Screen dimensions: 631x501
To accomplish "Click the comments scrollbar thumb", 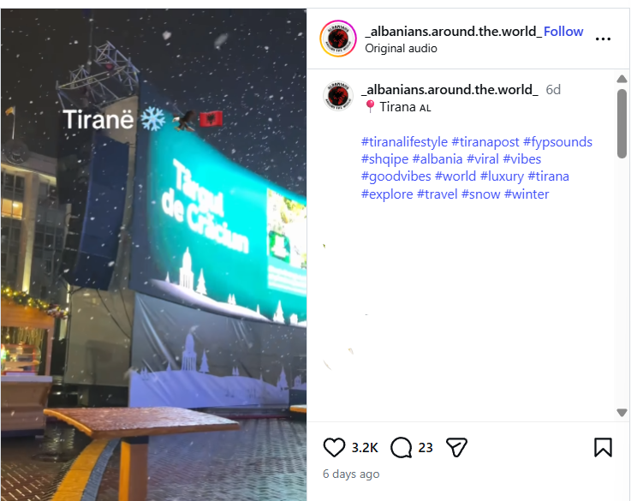I will click(x=622, y=123).
